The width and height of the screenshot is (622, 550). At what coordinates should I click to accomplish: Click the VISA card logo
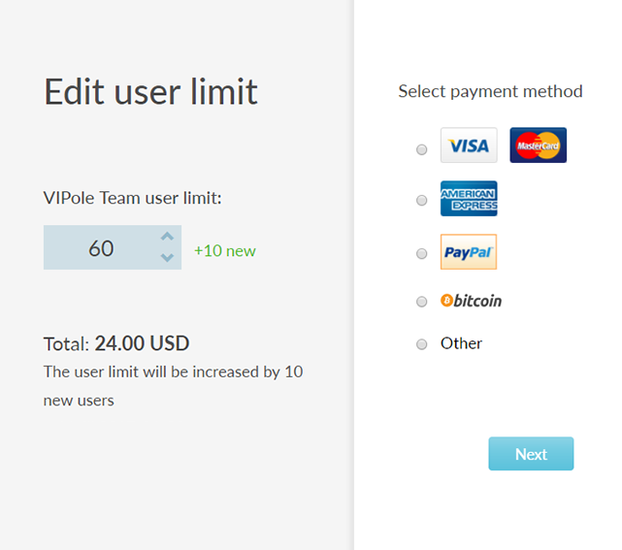[x=469, y=146]
